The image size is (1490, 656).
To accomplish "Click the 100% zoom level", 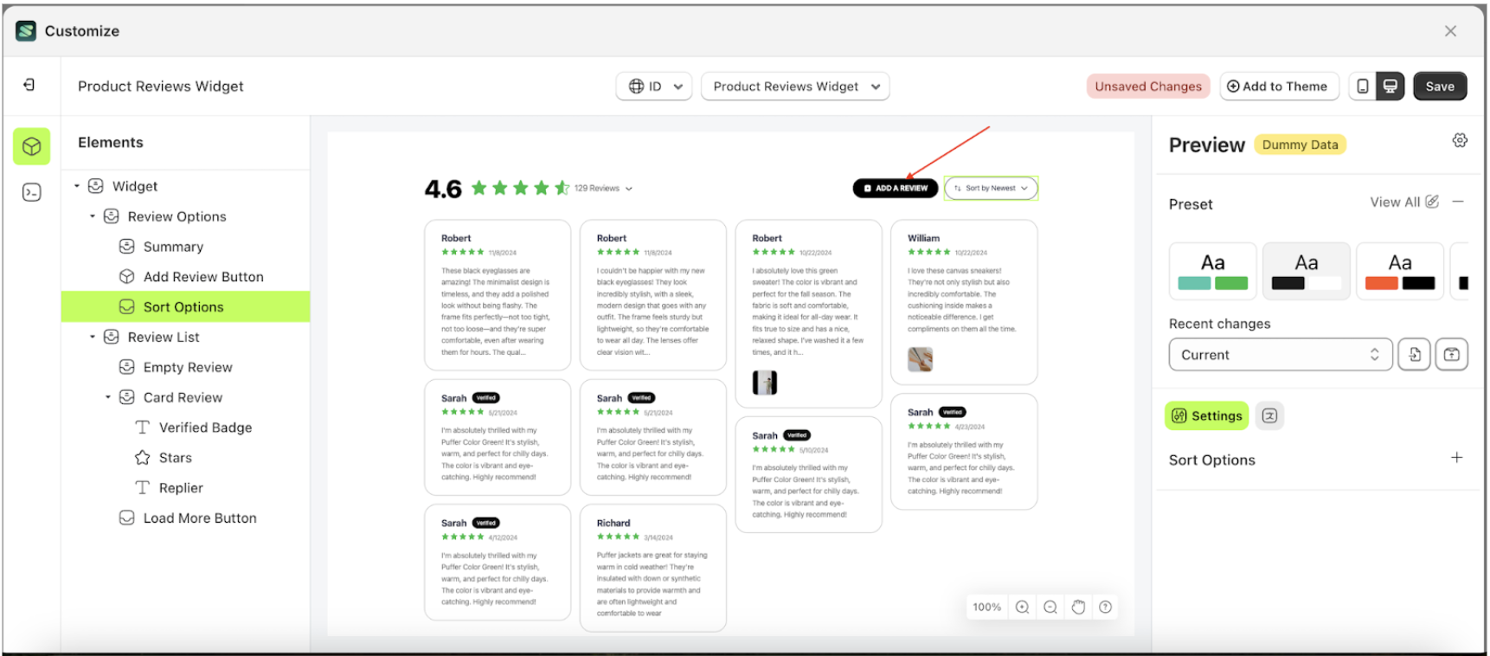I will pyautogui.click(x=986, y=608).
